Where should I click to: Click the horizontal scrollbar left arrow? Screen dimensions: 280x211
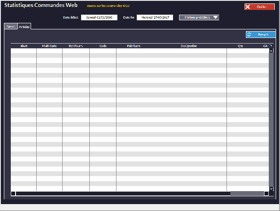pyautogui.click(x=13, y=194)
